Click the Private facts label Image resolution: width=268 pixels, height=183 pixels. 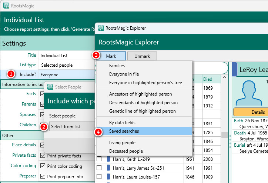(x=24, y=155)
